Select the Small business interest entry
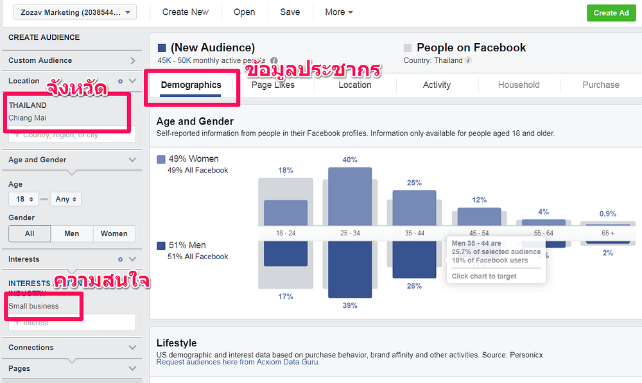Viewport: 642px width, 383px height. click(x=33, y=306)
